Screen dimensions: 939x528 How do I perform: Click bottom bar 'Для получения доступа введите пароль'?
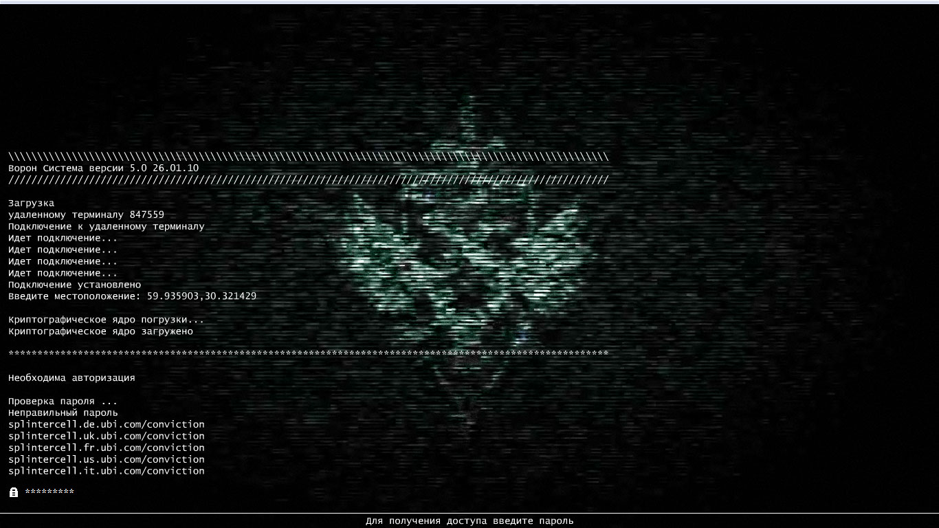pos(469,521)
